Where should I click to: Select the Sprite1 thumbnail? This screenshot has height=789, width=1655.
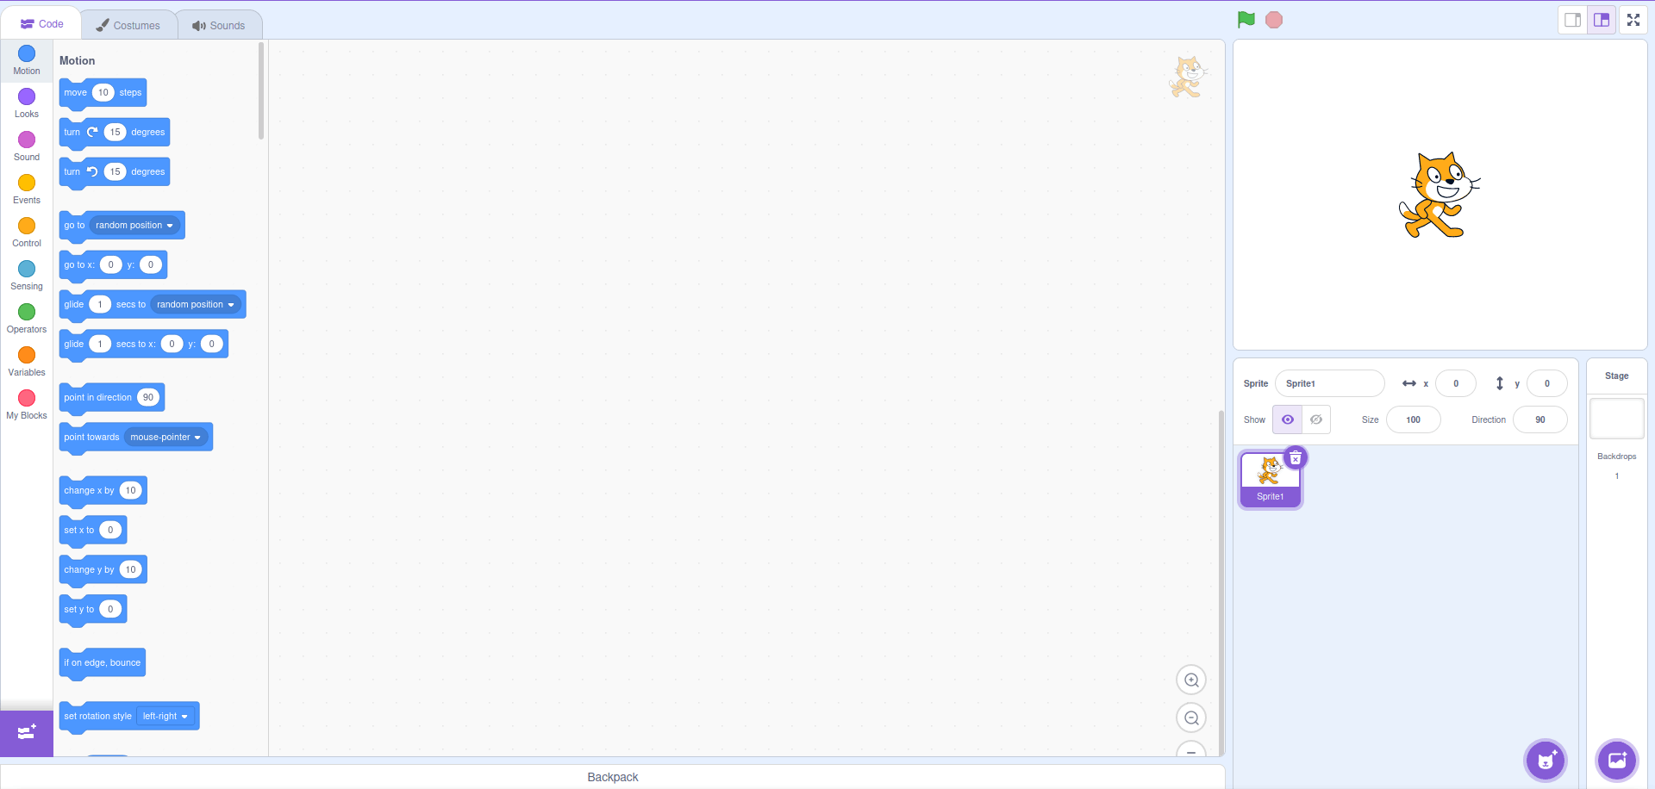tap(1271, 479)
